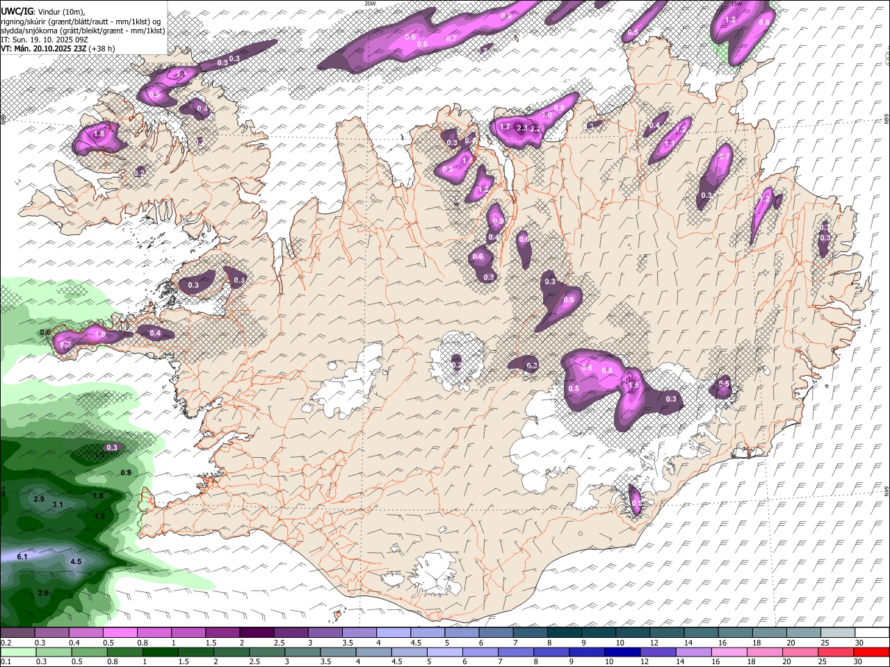The height and width of the screenshot is (667, 890).
Task: Click the 'UWC/IG: Vindur (10m)' title line
Action: (x=43, y=12)
